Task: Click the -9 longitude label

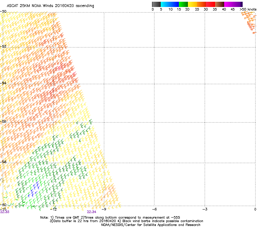Action: point(104,209)
